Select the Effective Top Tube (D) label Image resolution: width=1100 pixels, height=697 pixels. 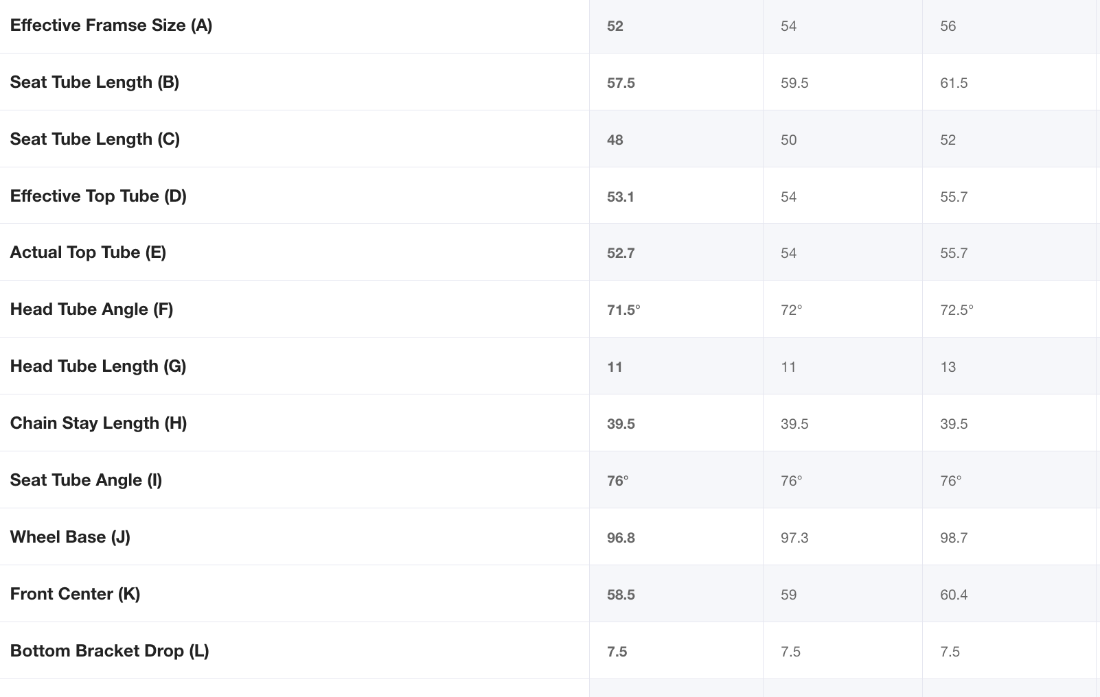(x=98, y=196)
